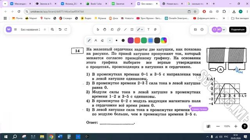Open the Почта bookmark

pyautogui.click(x=17, y=18)
